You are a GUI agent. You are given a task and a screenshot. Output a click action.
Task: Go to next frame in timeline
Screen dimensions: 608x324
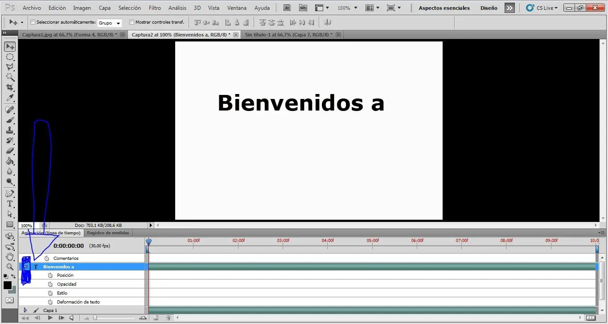(x=61, y=318)
